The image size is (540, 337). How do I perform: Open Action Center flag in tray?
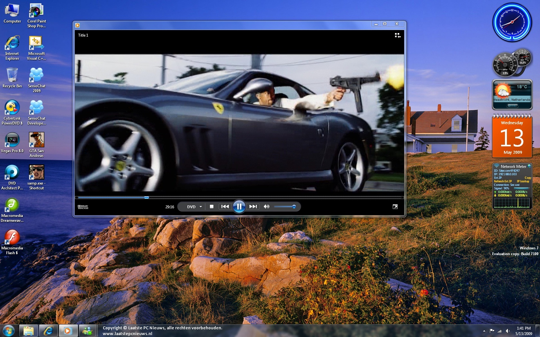pos(492,331)
